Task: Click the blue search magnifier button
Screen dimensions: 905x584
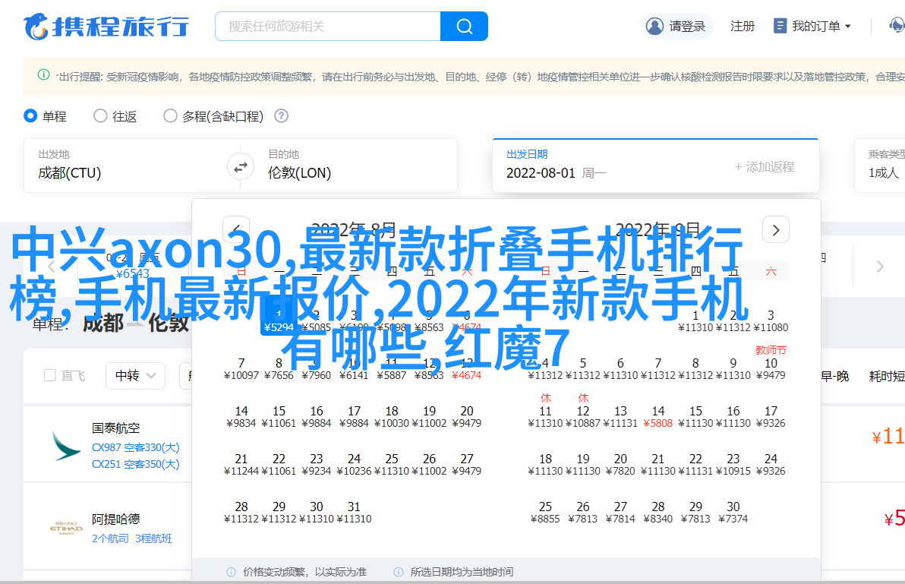Action: [464, 26]
